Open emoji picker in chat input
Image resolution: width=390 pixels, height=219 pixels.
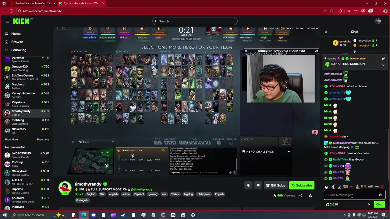click(x=380, y=195)
